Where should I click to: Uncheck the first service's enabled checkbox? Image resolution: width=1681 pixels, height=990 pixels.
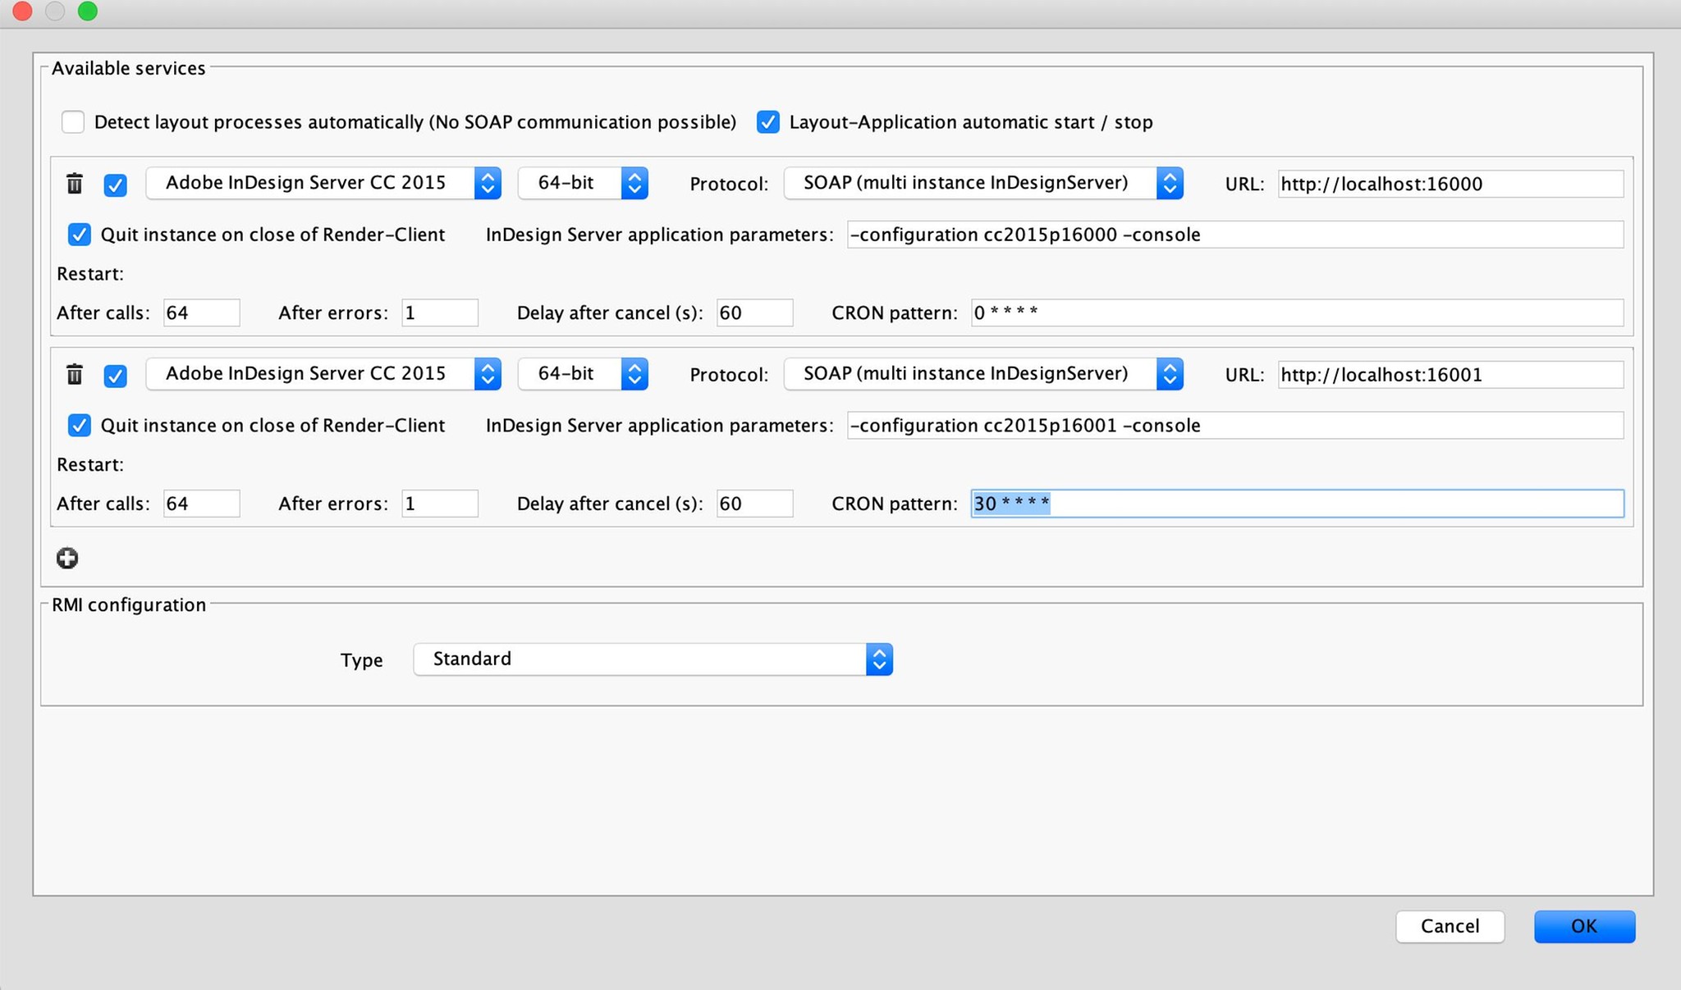[x=116, y=185]
